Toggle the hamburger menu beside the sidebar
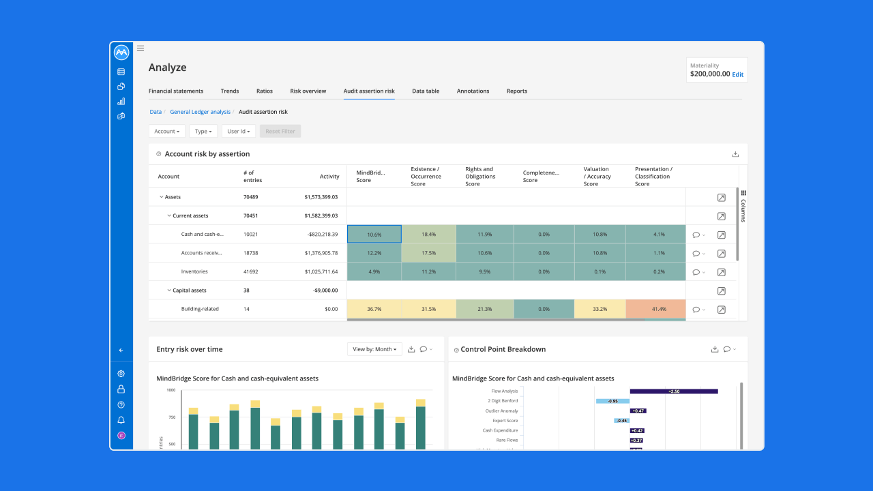 (x=140, y=48)
